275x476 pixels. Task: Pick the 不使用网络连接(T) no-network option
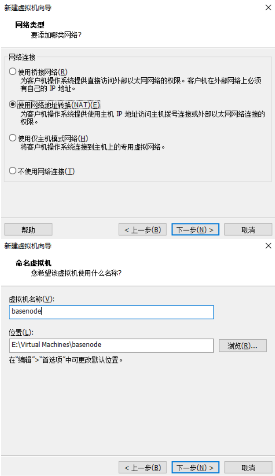[12, 171]
